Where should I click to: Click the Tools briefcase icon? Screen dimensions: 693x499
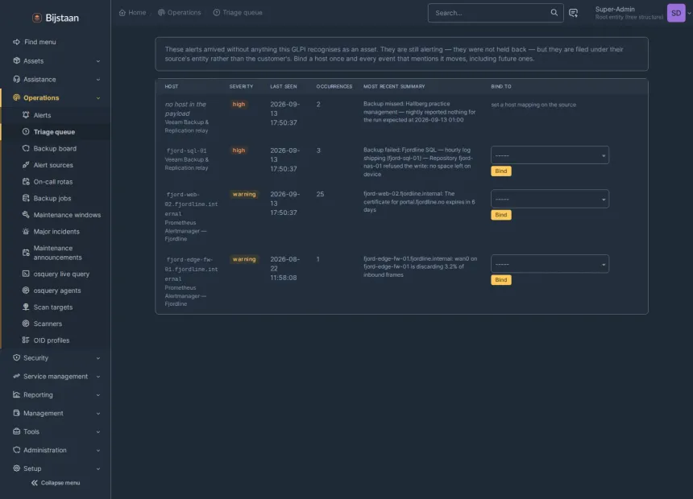click(16, 431)
